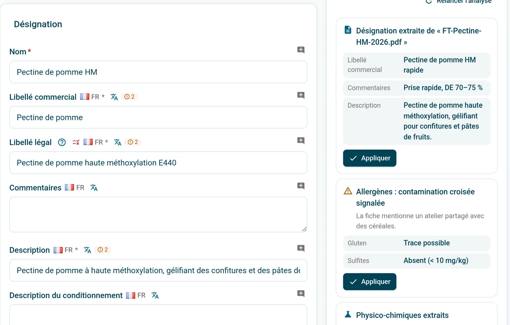The width and height of the screenshot is (510, 325).
Task: Add a comment on Libellé commercial field
Action: [x=301, y=95]
